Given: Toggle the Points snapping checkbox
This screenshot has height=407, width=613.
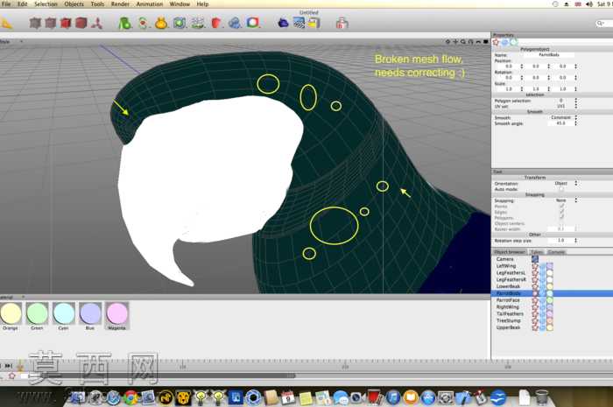Looking at the screenshot, I should [x=561, y=207].
